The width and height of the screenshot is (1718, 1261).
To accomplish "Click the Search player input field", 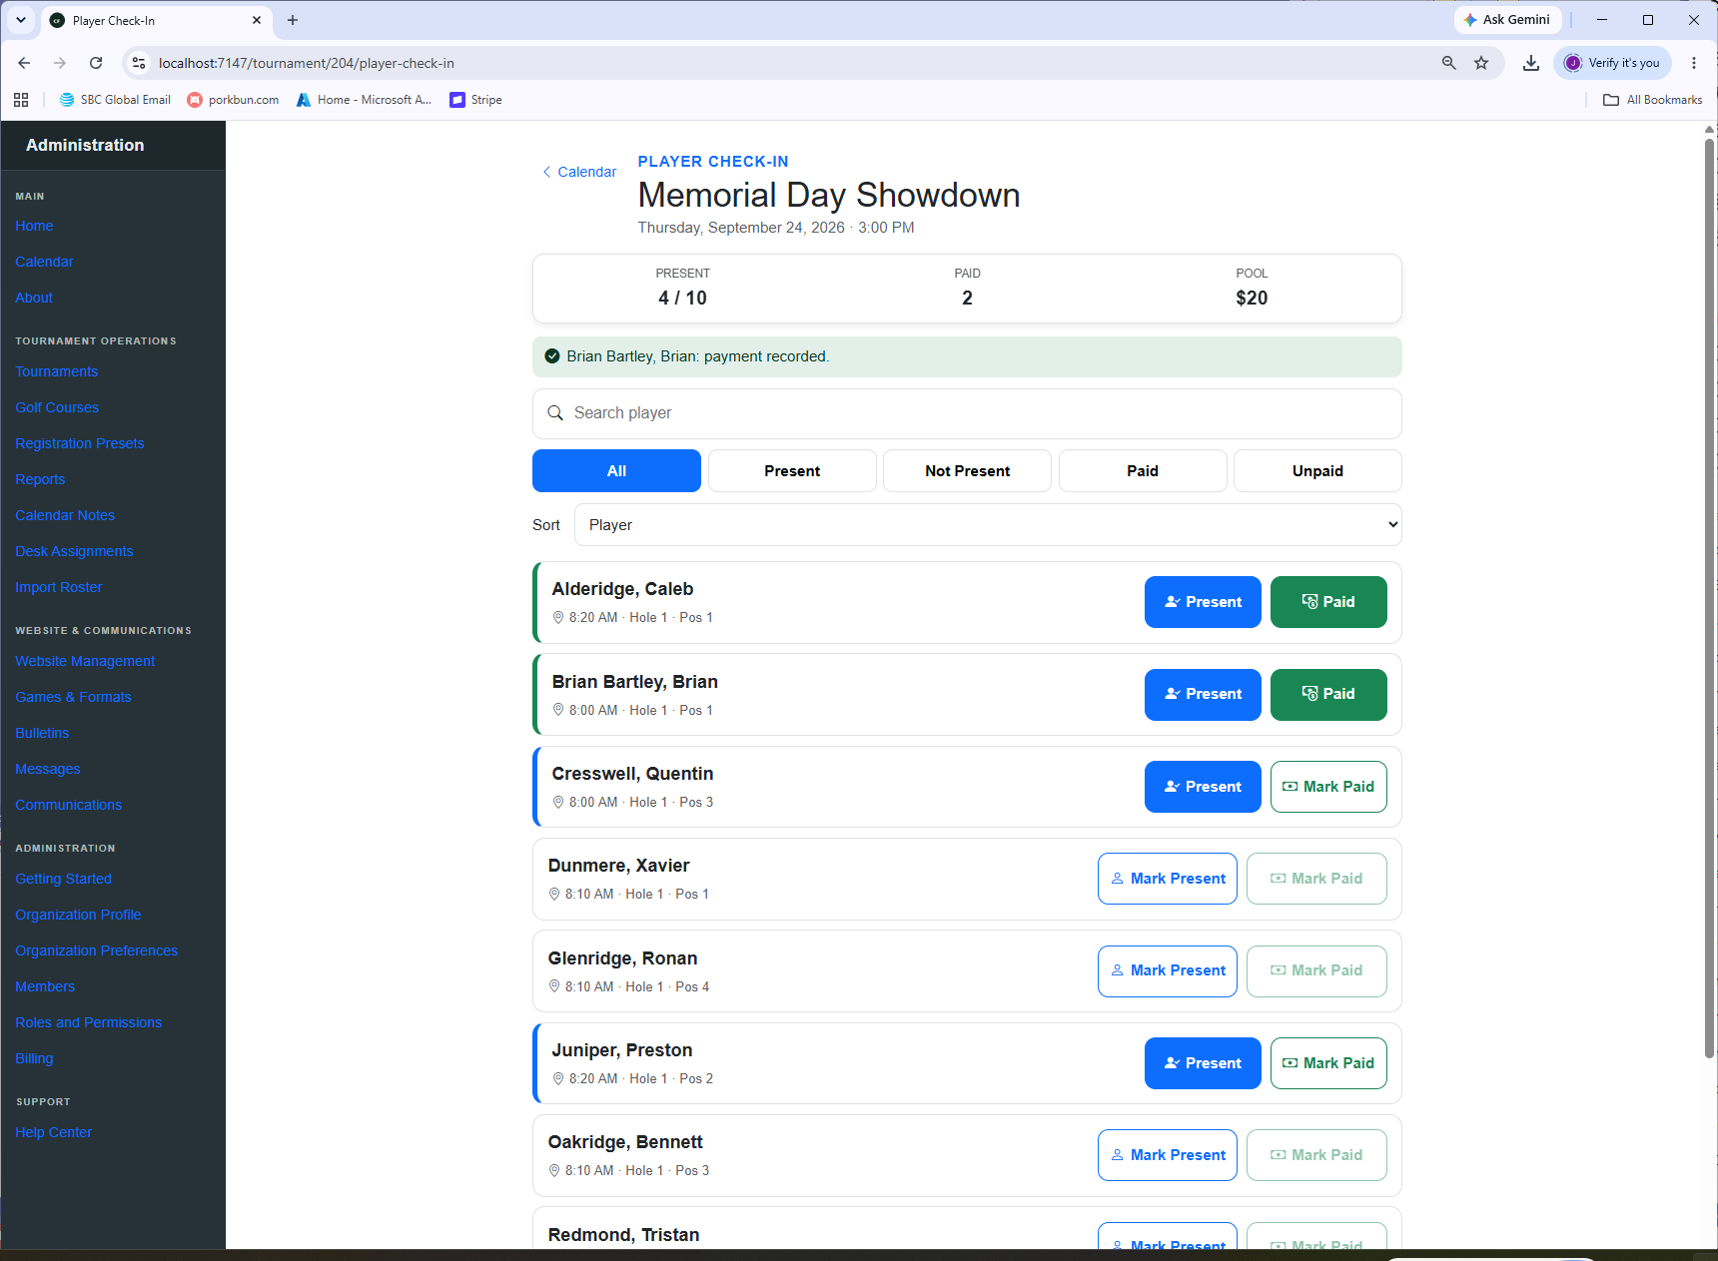I will (x=967, y=413).
